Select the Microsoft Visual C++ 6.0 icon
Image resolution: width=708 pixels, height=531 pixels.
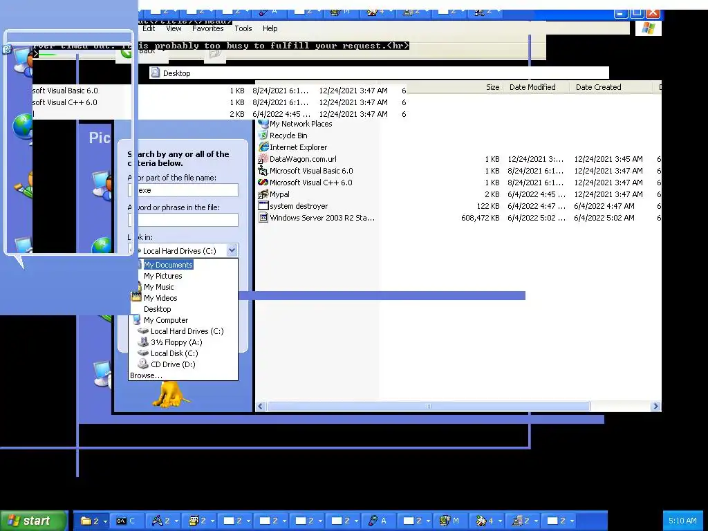[x=263, y=183]
